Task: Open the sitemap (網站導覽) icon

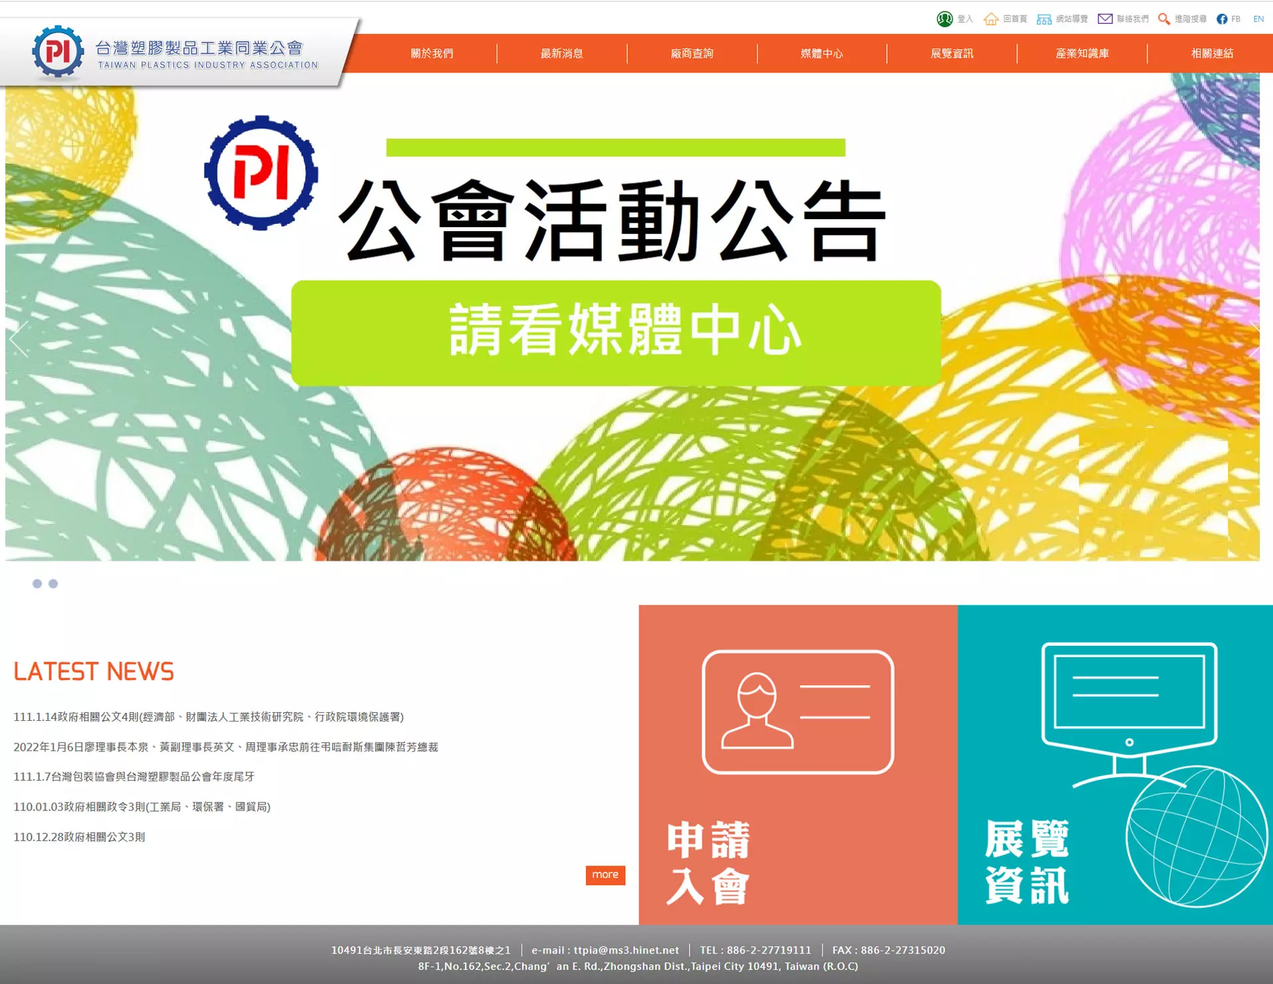Action: point(1044,19)
